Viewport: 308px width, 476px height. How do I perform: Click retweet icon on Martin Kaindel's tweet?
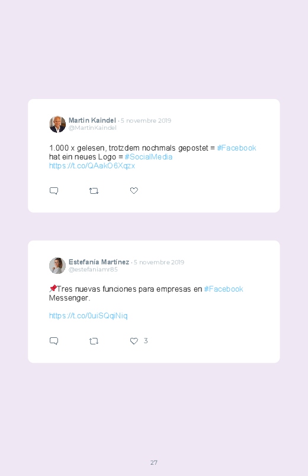point(94,191)
